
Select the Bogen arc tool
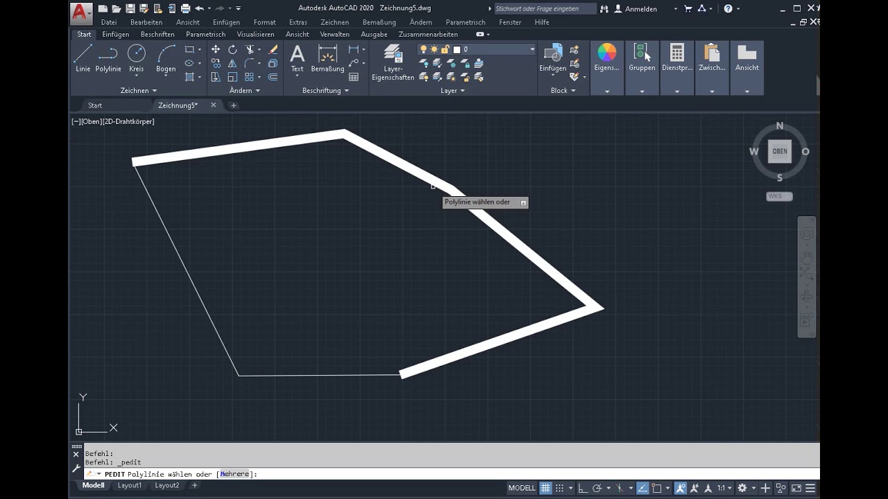click(x=166, y=59)
